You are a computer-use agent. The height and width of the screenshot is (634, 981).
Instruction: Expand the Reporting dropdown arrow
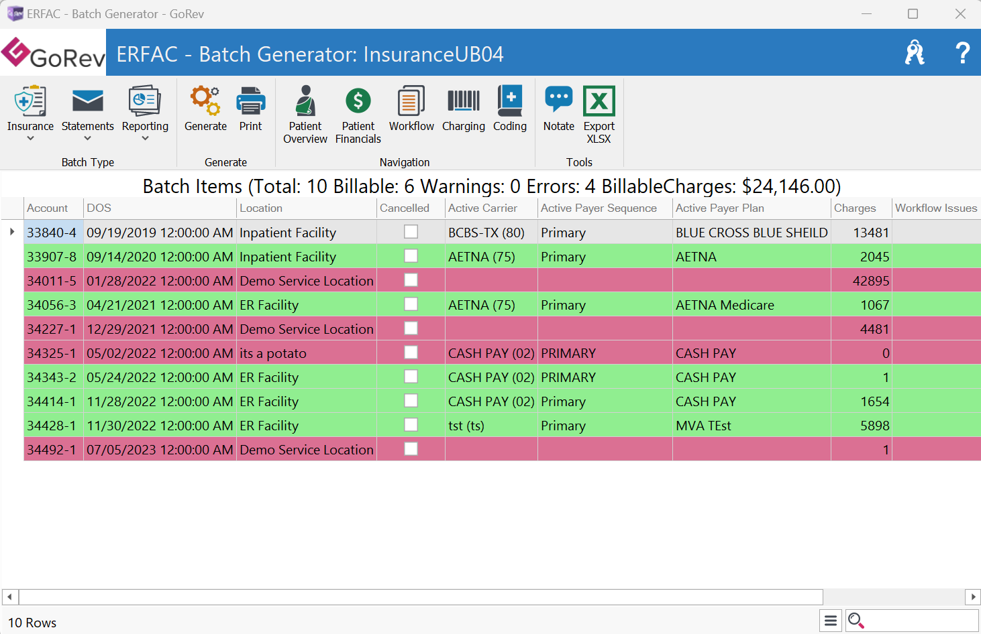click(145, 139)
